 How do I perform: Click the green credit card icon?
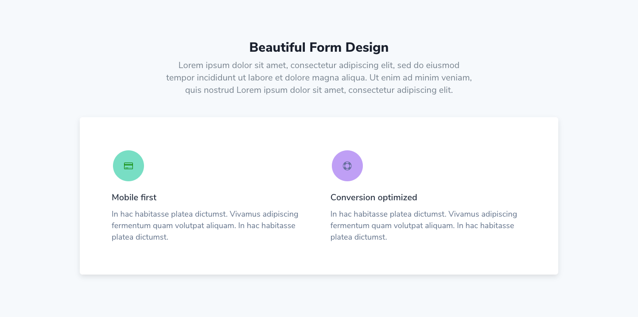pos(128,166)
